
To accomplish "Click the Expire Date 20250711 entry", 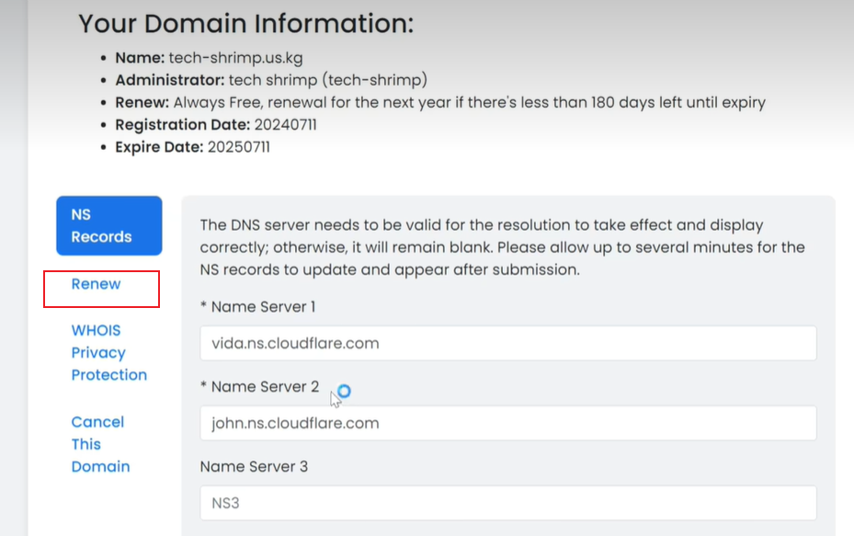I will click(x=192, y=147).
